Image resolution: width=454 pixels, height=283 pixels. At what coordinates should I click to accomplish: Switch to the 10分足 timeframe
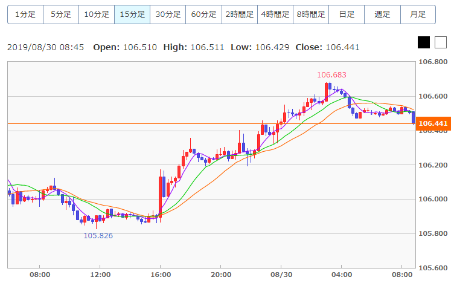[x=97, y=15]
